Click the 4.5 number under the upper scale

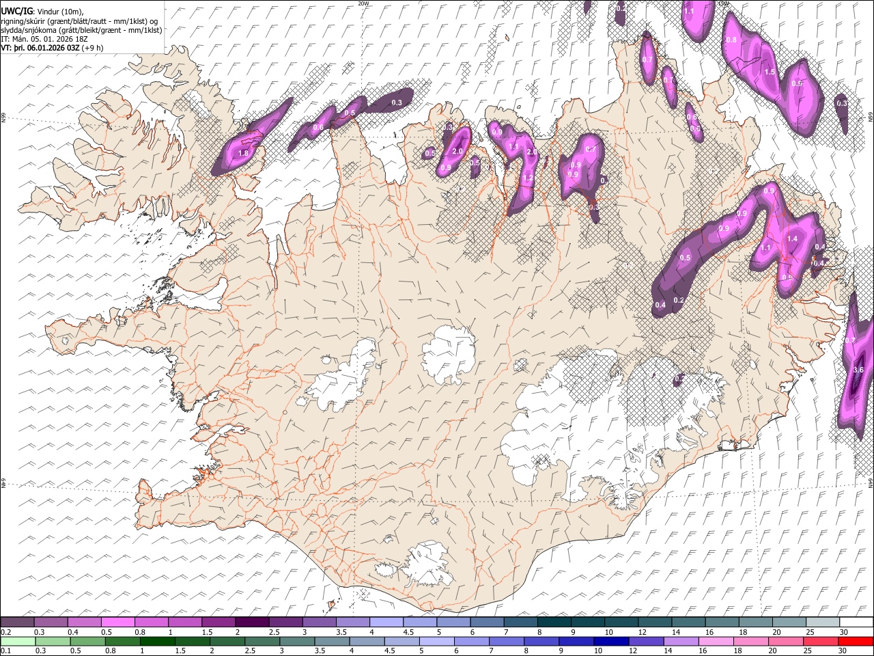click(x=408, y=632)
